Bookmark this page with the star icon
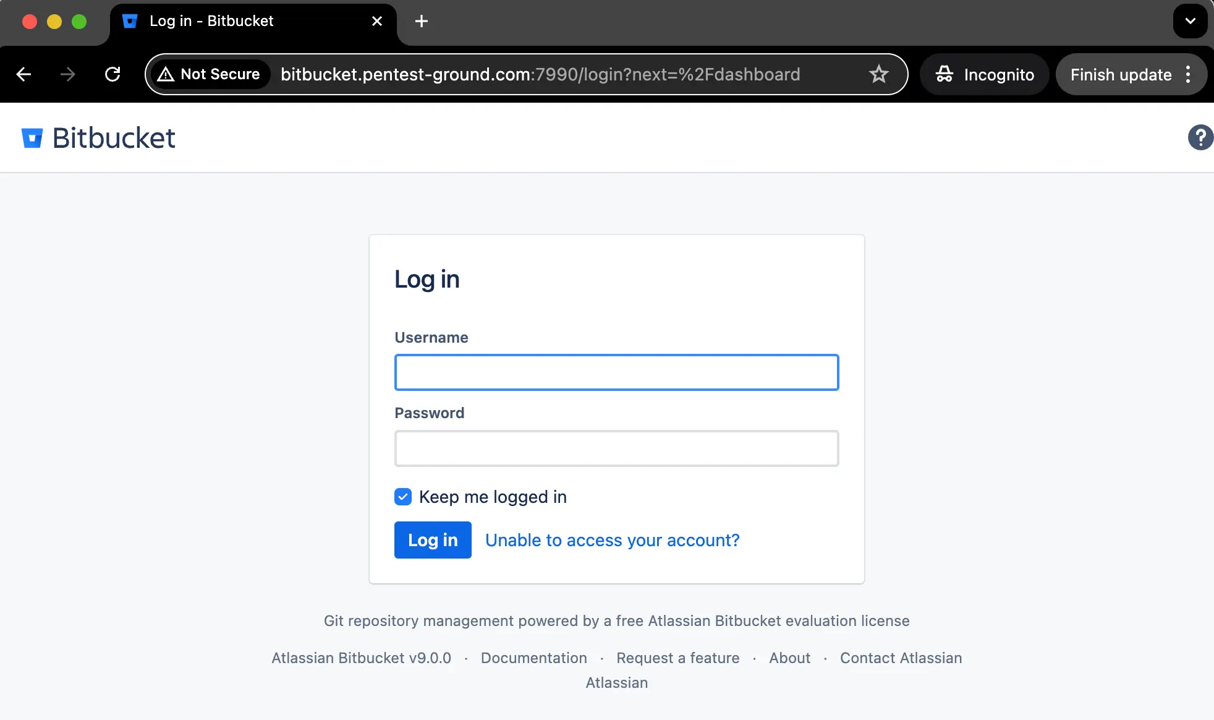1214x720 pixels. pos(878,74)
